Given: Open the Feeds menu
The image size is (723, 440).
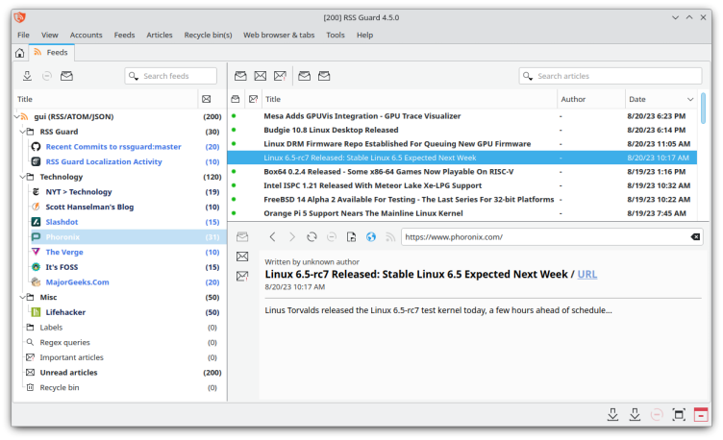Looking at the screenshot, I should [x=124, y=35].
